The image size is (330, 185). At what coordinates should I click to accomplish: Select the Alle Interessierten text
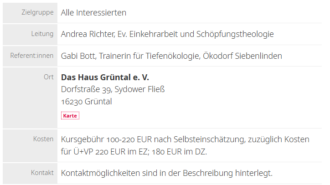(x=93, y=12)
